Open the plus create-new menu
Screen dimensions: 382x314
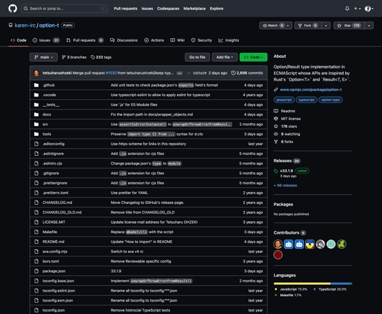tap(357, 8)
